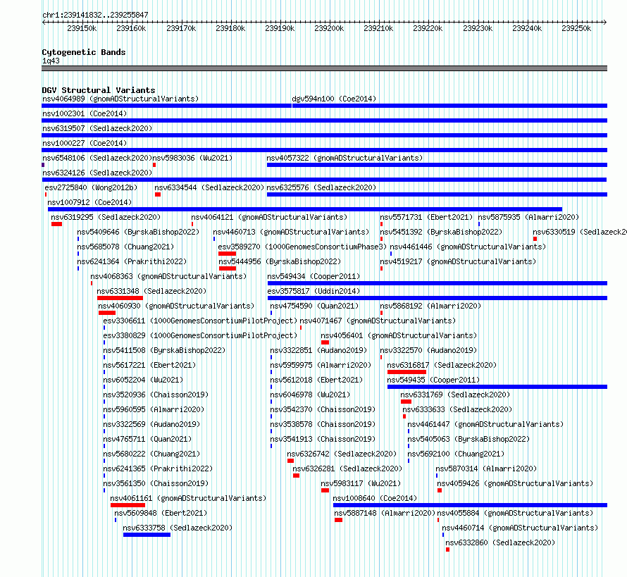Click red bar under nsv6316817
The image size is (627, 577).
click(x=406, y=372)
